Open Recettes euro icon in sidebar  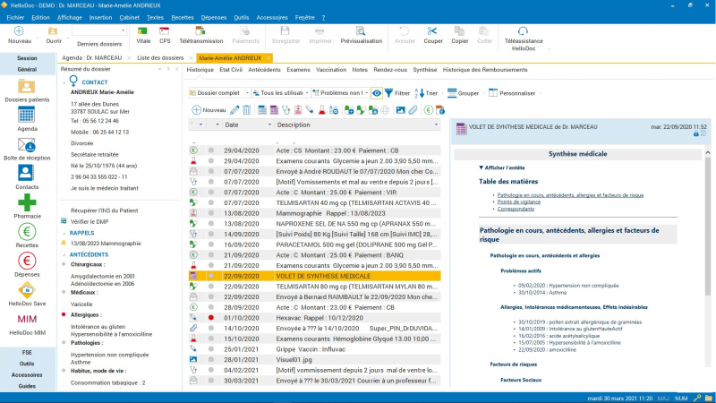pos(27,232)
